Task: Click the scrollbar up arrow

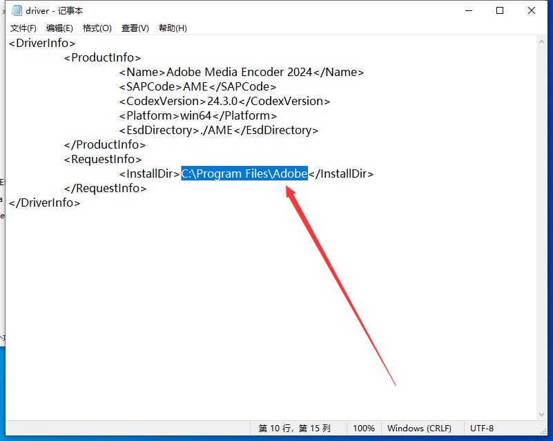Action: click(541, 41)
